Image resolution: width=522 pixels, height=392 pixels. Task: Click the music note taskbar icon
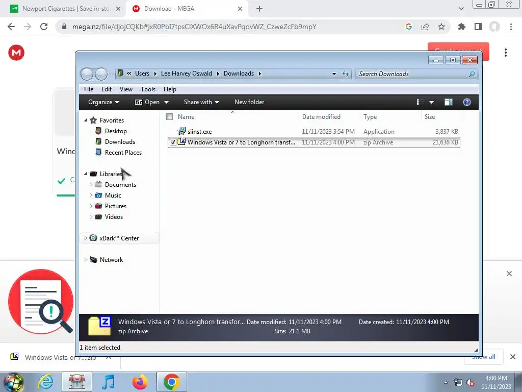click(x=108, y=382)
